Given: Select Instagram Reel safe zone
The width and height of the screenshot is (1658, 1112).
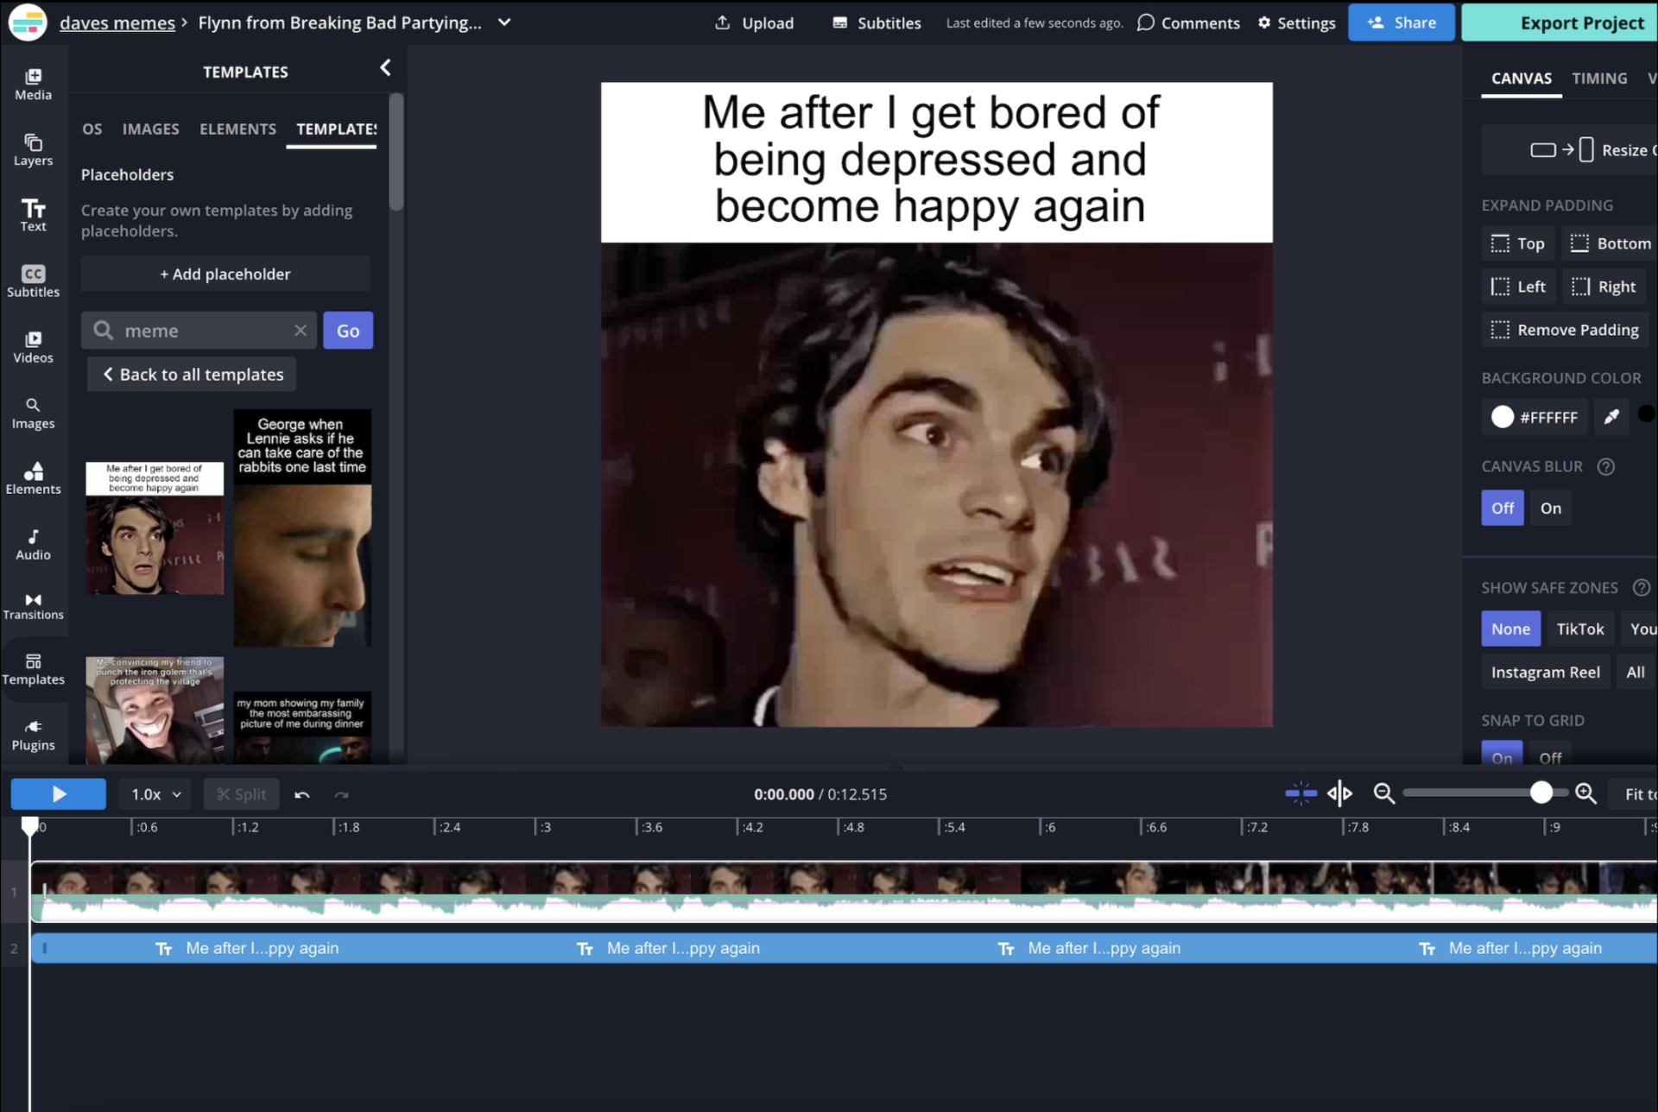Looking at the screenshot, I should pyautogui.click(x=1545, y=672).
